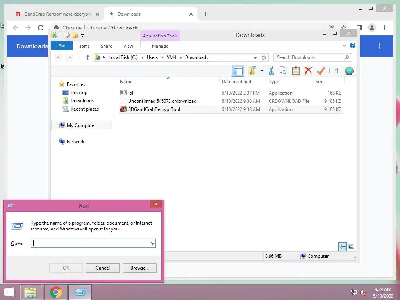The height and width of the screenshot is (300, 400).
Task: Click the Explorer Help question mark icon
Action: pos(353,45)
